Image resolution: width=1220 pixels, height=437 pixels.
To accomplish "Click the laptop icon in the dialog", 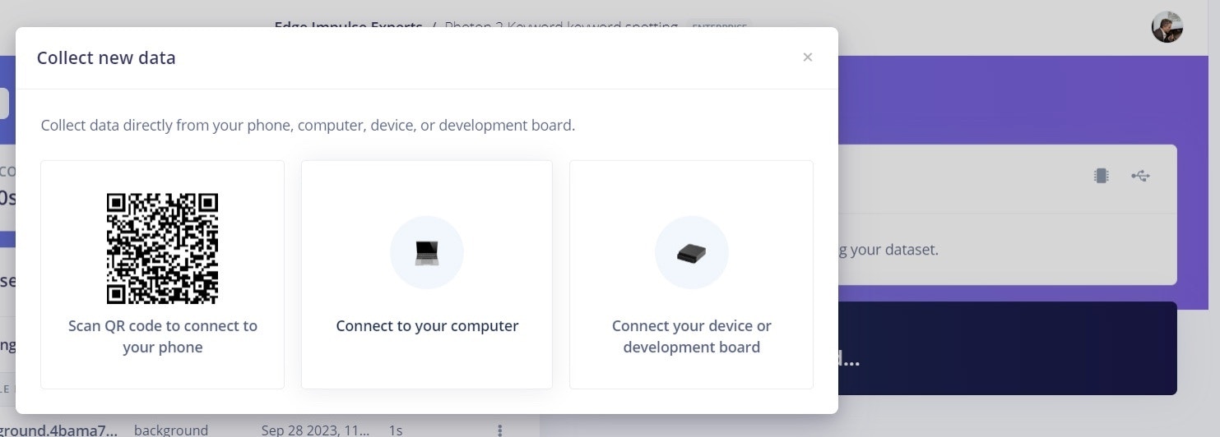I will click(427, 253).
